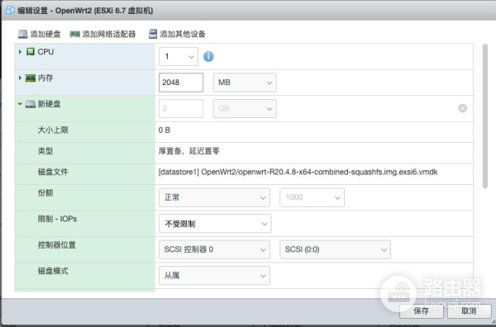Open the IOPs limit 不受限制 dropdown
The height and width of the screenshot is (327, 496).
coord(215,224)
